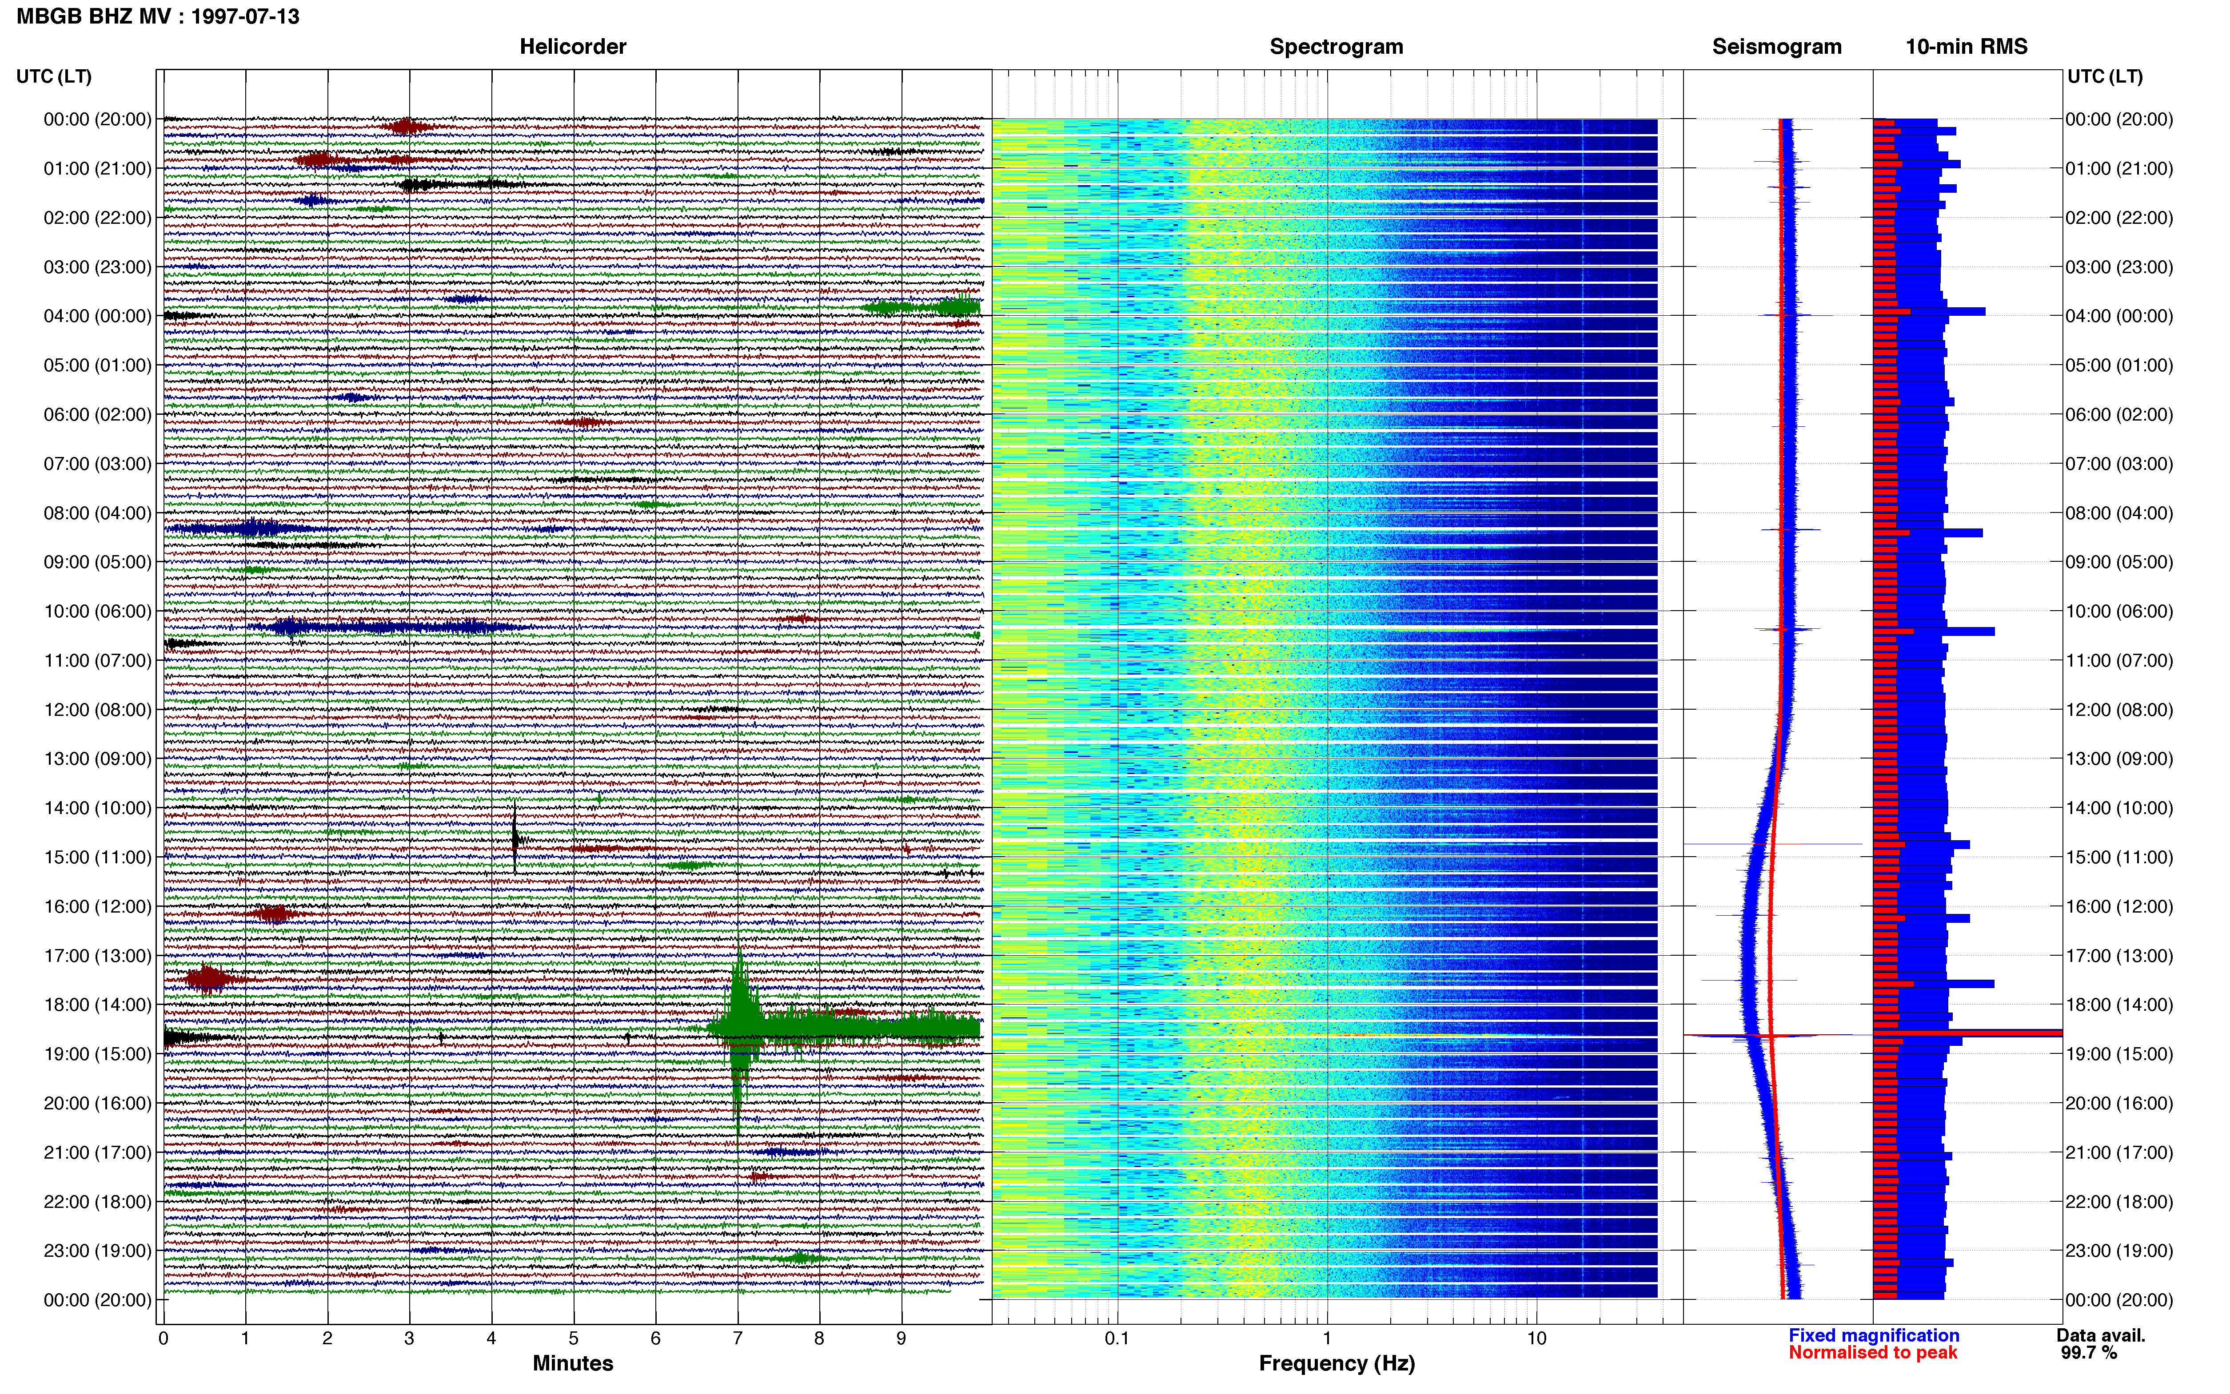Screen dimensions: 2230x1394
Task: Click '01:00 (21:00)' on the left time axis
Action: 98,169
